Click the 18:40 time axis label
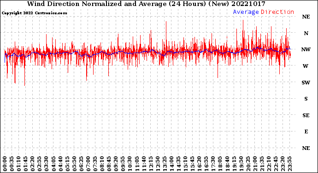Screen dimensions: 318x173 [x=227, y=164]
